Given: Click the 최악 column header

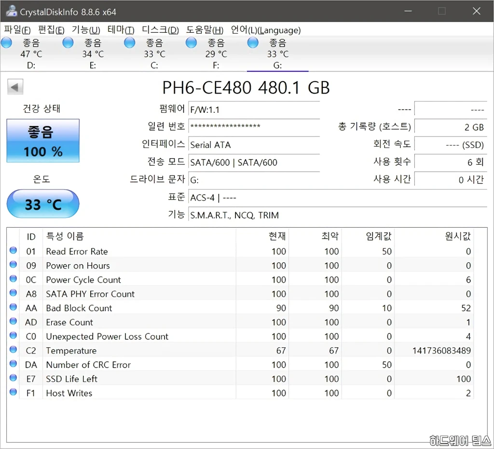Looking at the screenshot, I should coord(315,236).
